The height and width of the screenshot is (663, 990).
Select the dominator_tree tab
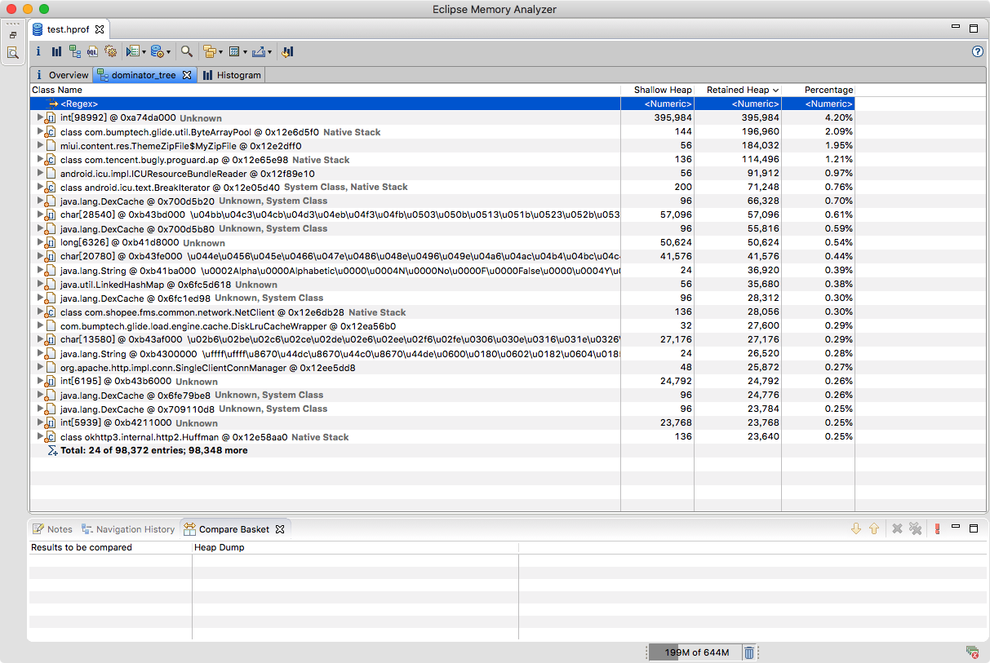(x=144, y=75)
